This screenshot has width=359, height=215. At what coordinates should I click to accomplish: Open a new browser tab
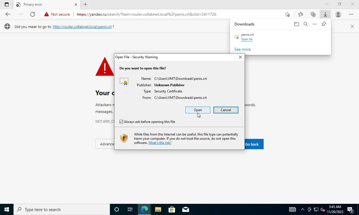tap(86, 4)
